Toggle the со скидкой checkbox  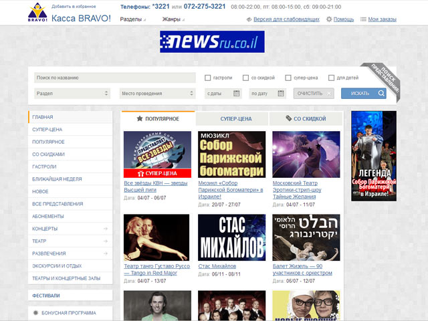coord(245,78)
